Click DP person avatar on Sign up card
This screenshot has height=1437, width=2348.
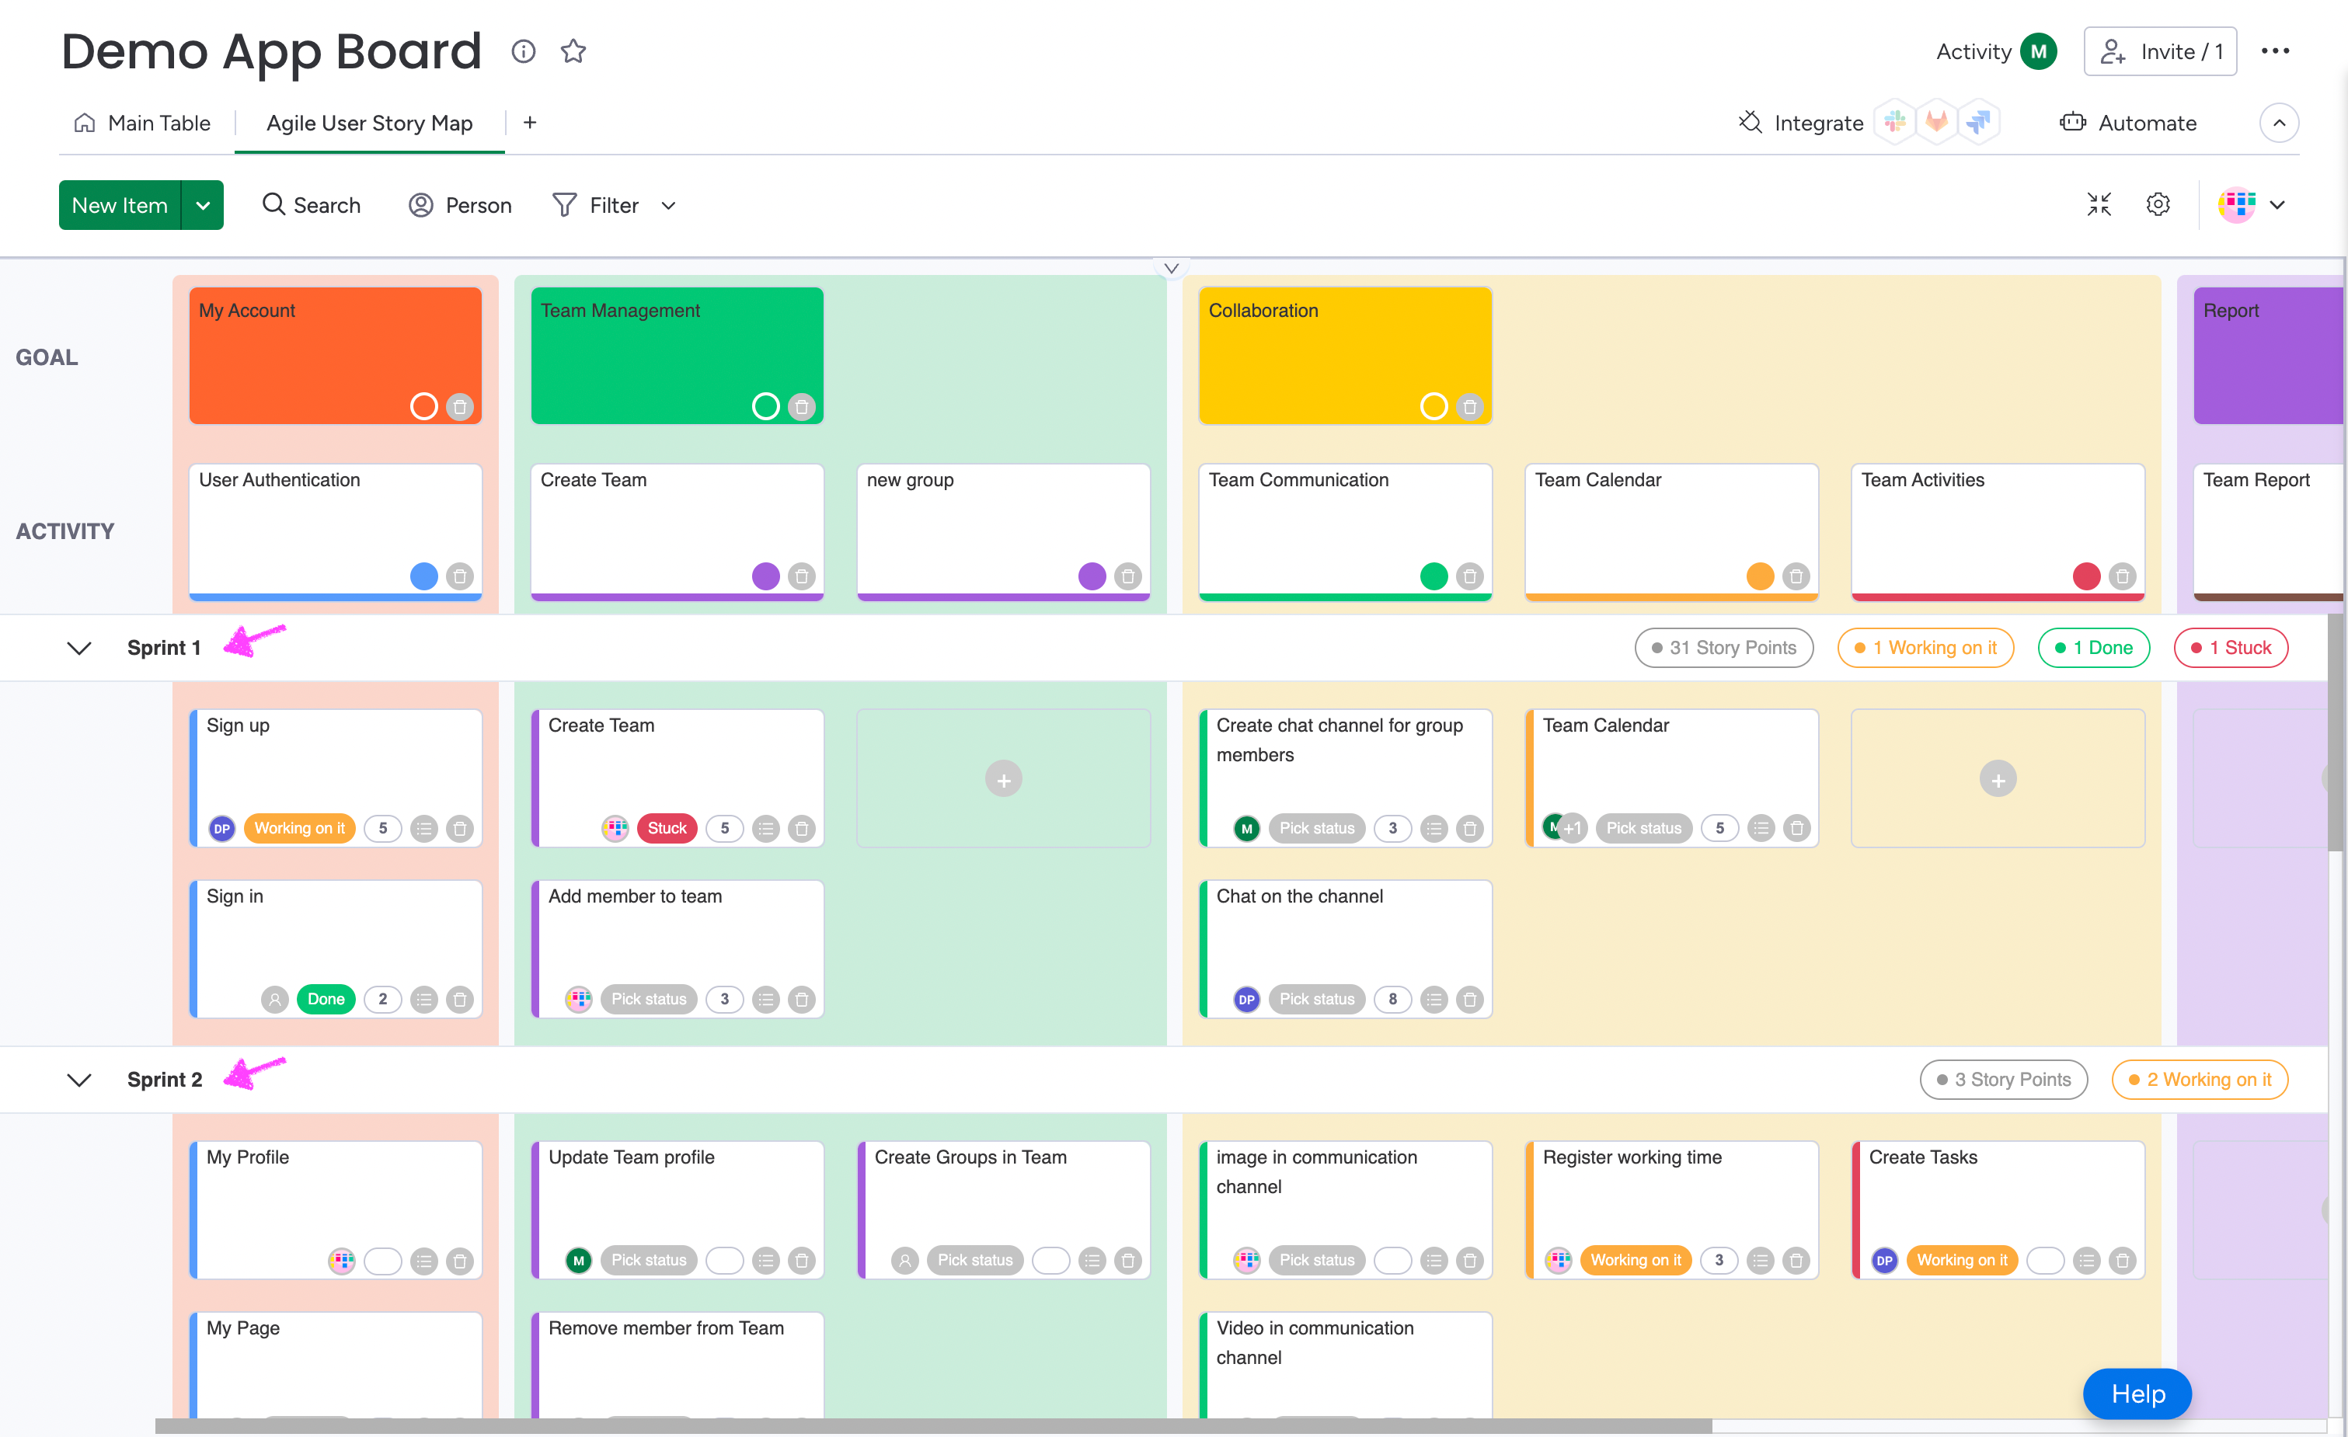click(222, 828)
